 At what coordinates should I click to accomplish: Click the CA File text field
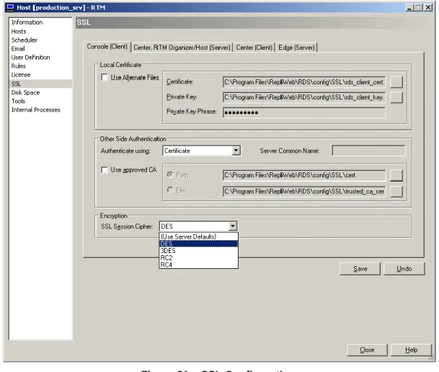coord(304,192)
